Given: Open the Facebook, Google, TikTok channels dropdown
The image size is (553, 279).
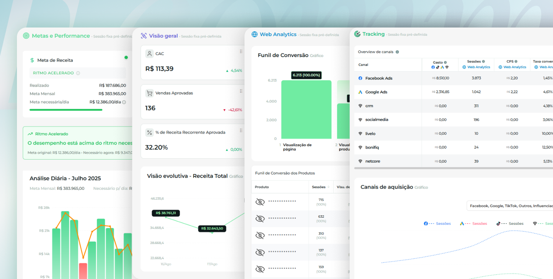Looking at the screenshot, I should [510, 206].
